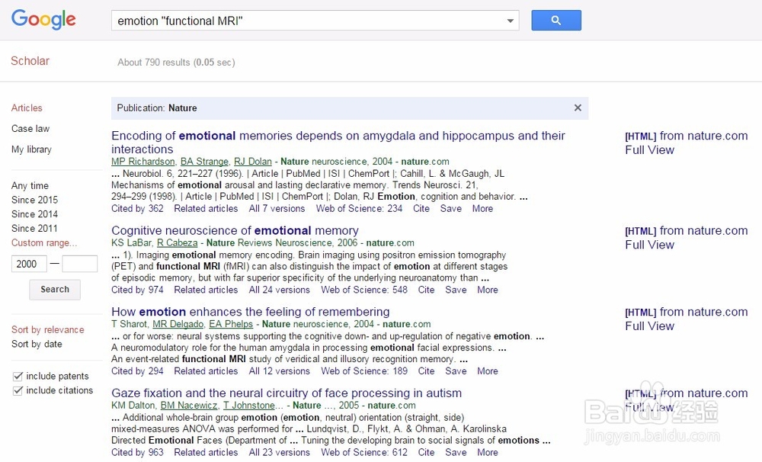Open author MP Richardson's profile
Viewport: 762px width, 462px height.
143,162
